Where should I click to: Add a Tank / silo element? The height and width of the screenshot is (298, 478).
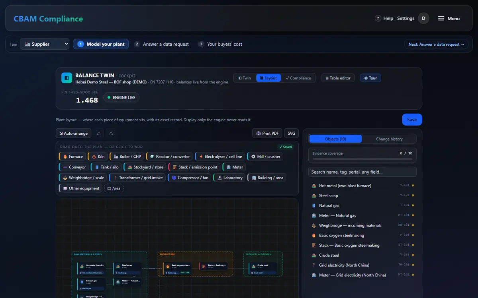pos(106,167)
